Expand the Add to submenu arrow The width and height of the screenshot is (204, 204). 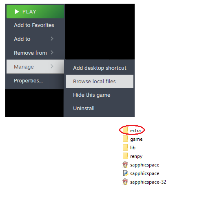coord(52,39)
